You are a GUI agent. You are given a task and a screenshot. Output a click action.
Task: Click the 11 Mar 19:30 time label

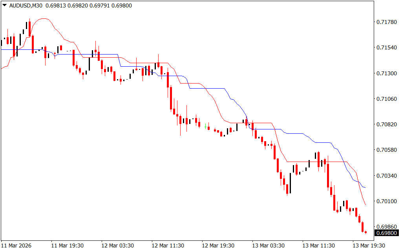click(67, 246)
